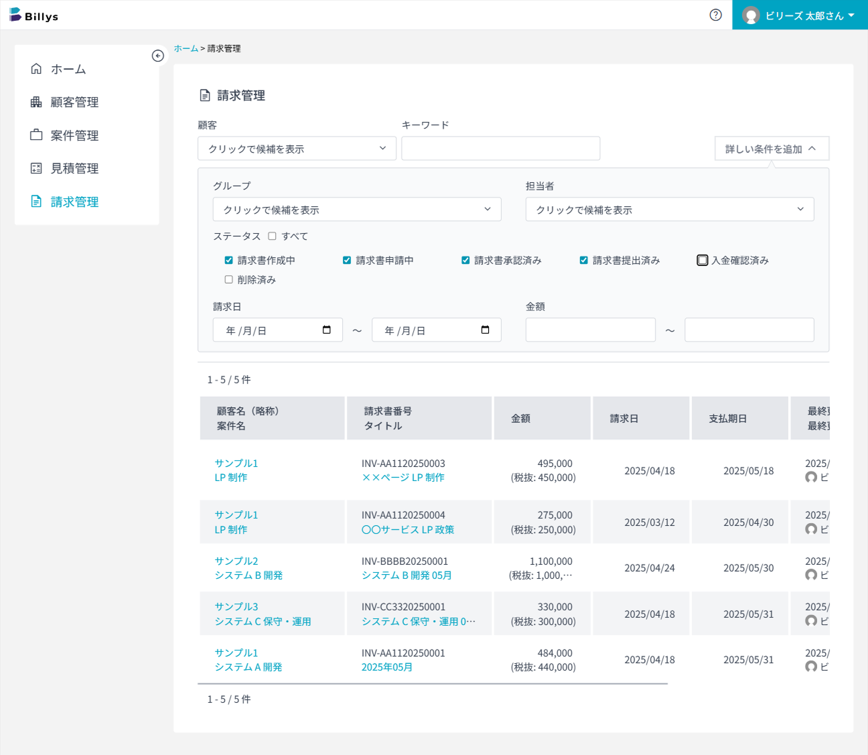Open 案件管理 in sidebar
The image size is (868, 755).
(x=74, y=135)
